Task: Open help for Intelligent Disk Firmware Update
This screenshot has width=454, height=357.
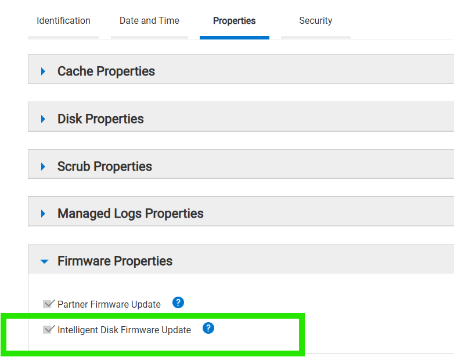Action: coord(208,328)
